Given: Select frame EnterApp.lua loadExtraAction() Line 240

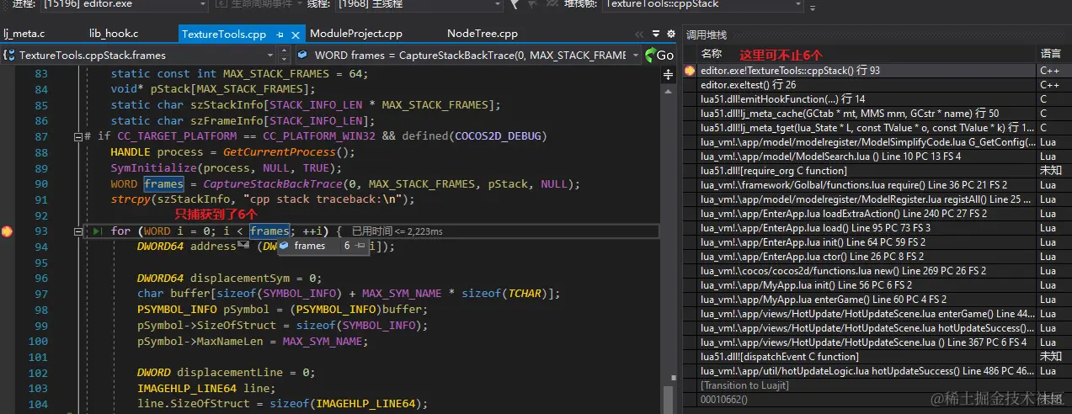Looking at the screenshot, I should pos(877,214).
